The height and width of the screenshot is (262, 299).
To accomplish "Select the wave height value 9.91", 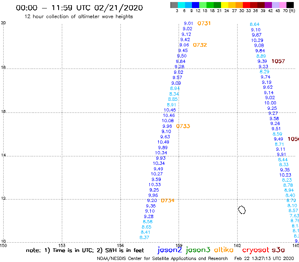I will (281, 154).
